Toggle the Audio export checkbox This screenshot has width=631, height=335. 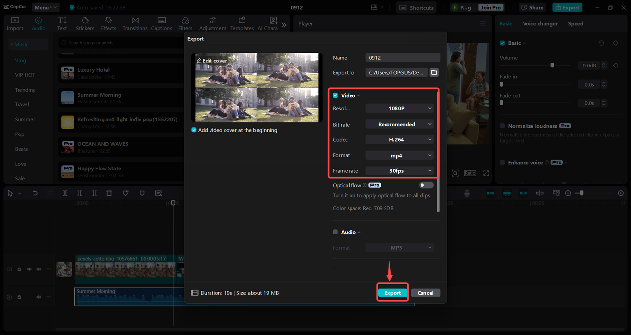tap(335, 232)
